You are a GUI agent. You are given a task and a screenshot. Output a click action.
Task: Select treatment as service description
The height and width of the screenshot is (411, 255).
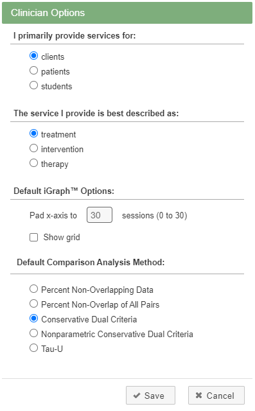click(x=33, y=134)
